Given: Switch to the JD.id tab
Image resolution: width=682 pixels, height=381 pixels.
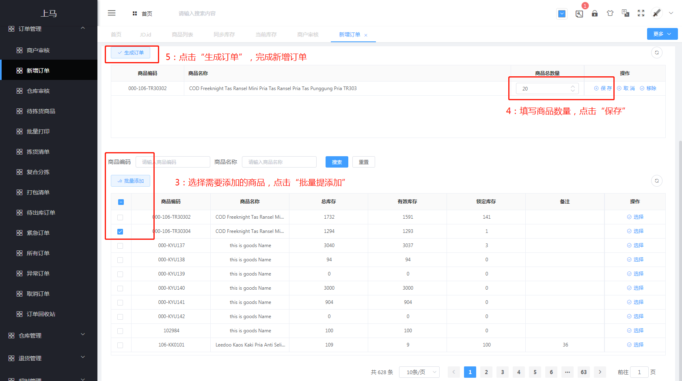Looking at the screenshot, I should [x=145, y=34].
